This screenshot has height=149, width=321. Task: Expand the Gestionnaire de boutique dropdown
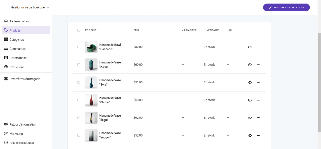[x=30, y=7]
